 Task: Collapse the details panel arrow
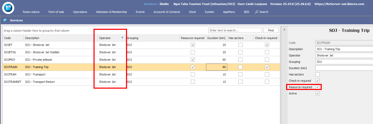pyautogui.click(x=284, y=30)
